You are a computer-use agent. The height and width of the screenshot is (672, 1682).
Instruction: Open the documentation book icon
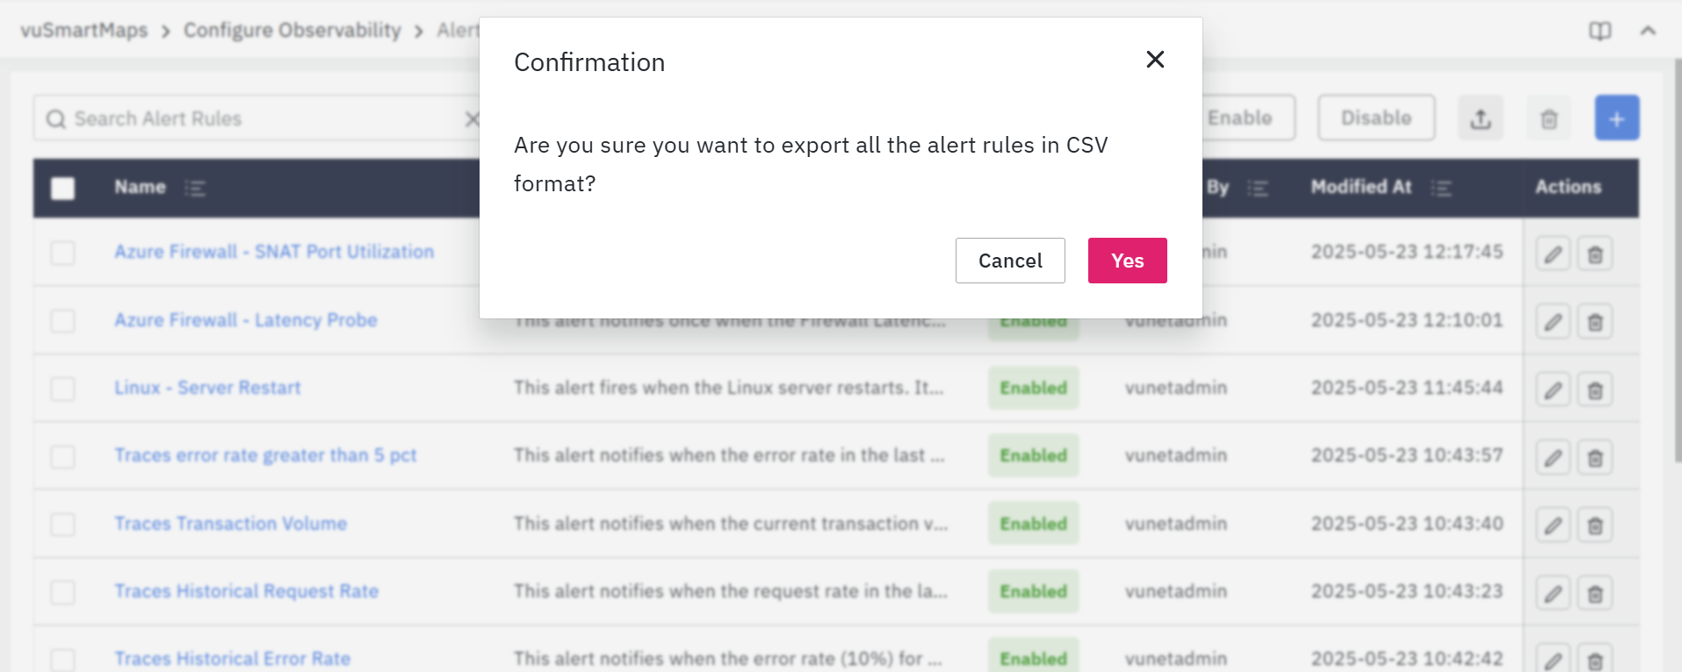click(x=1600, y=32)
